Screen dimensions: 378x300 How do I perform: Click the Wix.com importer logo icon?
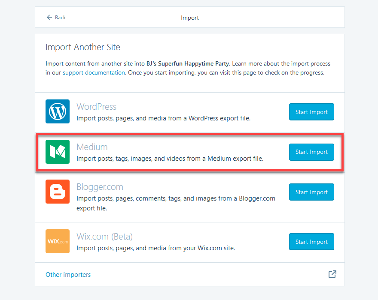[57, 241]
